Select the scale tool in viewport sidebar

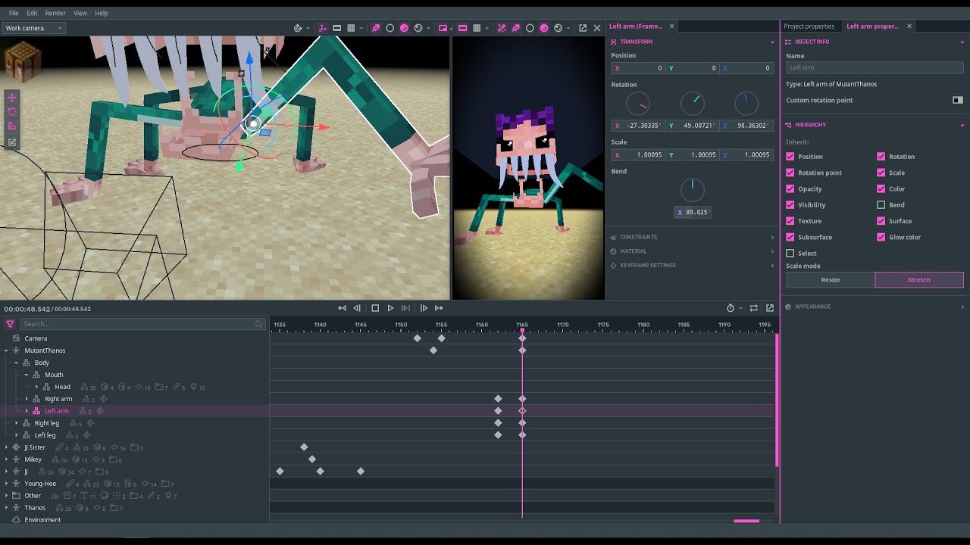12,126
